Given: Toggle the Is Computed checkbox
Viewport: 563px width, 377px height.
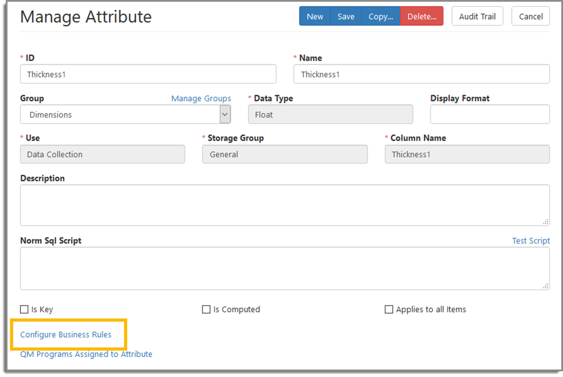Looking at the screenshot, I should pos(206,309).
